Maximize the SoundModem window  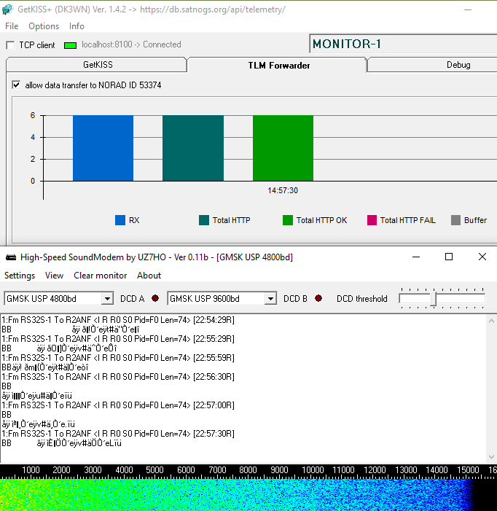click(x=449, y=257)
